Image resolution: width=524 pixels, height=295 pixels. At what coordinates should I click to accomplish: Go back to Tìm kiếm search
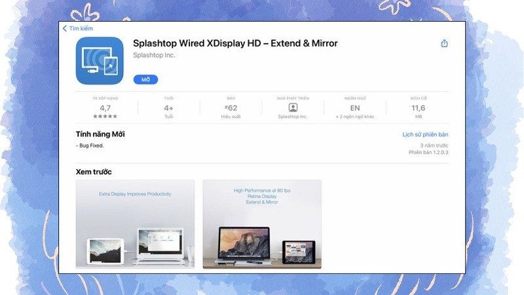point(77,28)
